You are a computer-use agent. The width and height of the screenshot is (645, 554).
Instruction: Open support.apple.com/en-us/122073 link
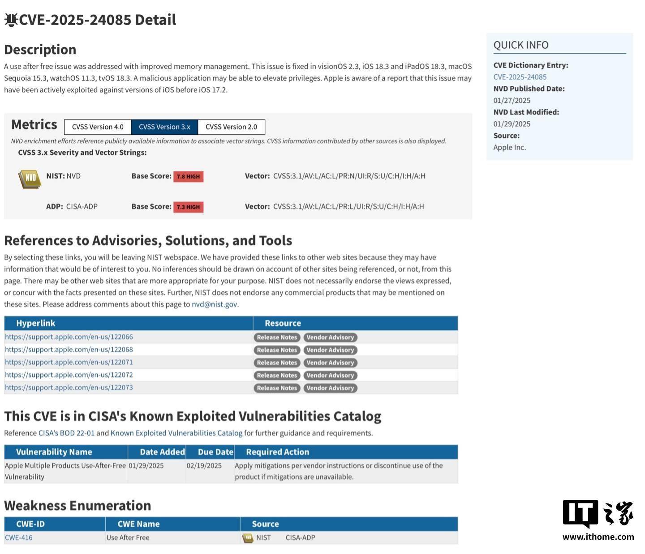[x=69, y=388]
